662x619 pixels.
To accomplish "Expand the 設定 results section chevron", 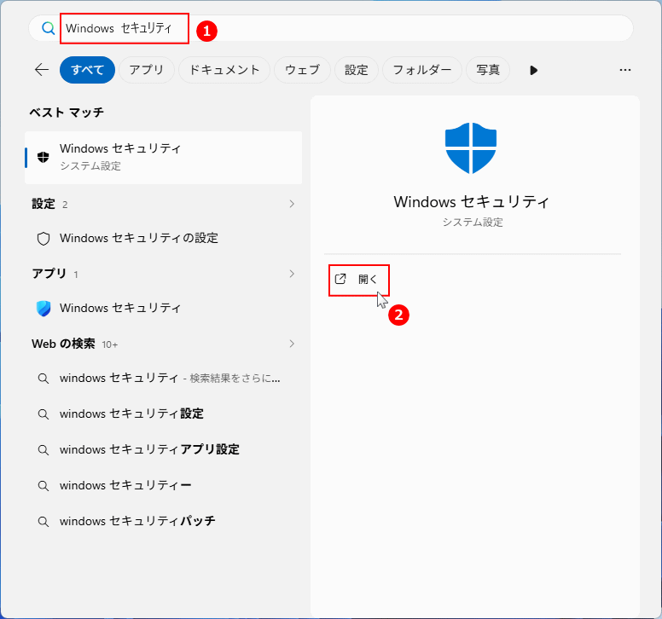I will point(292,204).
